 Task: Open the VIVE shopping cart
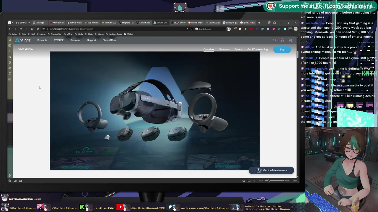(x=290, y=40)
